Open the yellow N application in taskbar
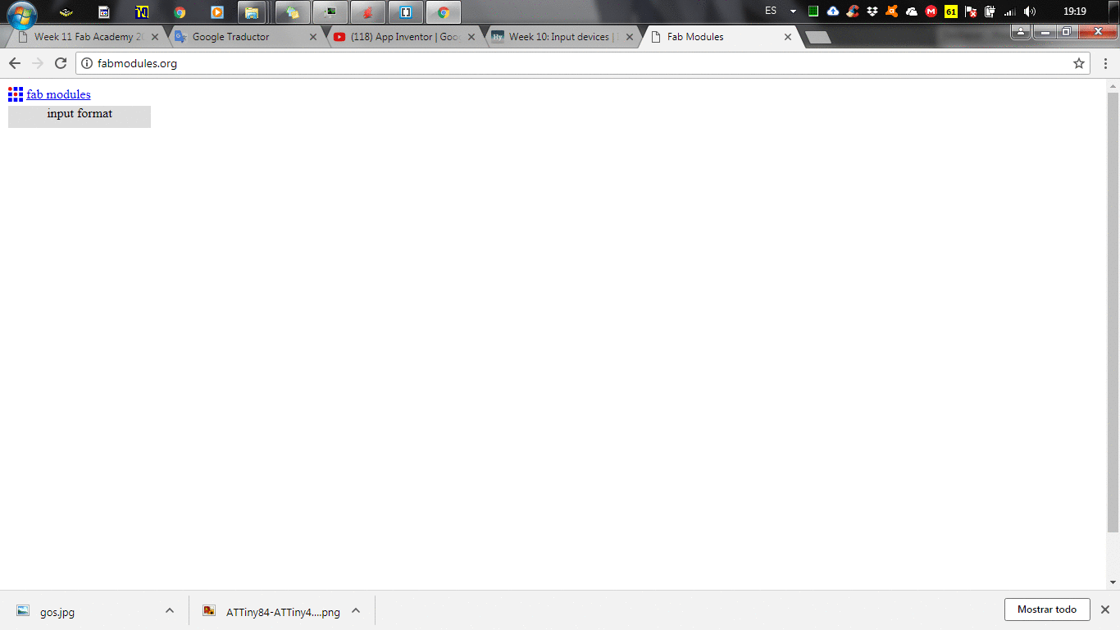This screenshot has height=630, width=1120. coord(142,12)
